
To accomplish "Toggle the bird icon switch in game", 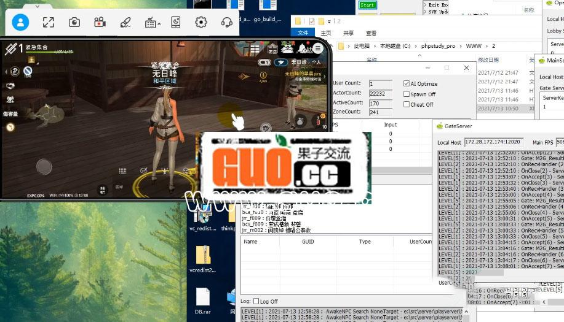I will [x=281, y=63].
